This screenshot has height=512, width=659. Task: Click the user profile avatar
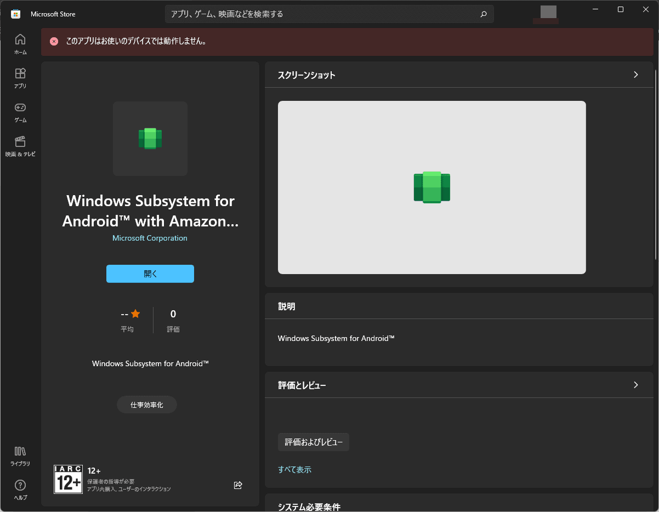click(548, 13)
